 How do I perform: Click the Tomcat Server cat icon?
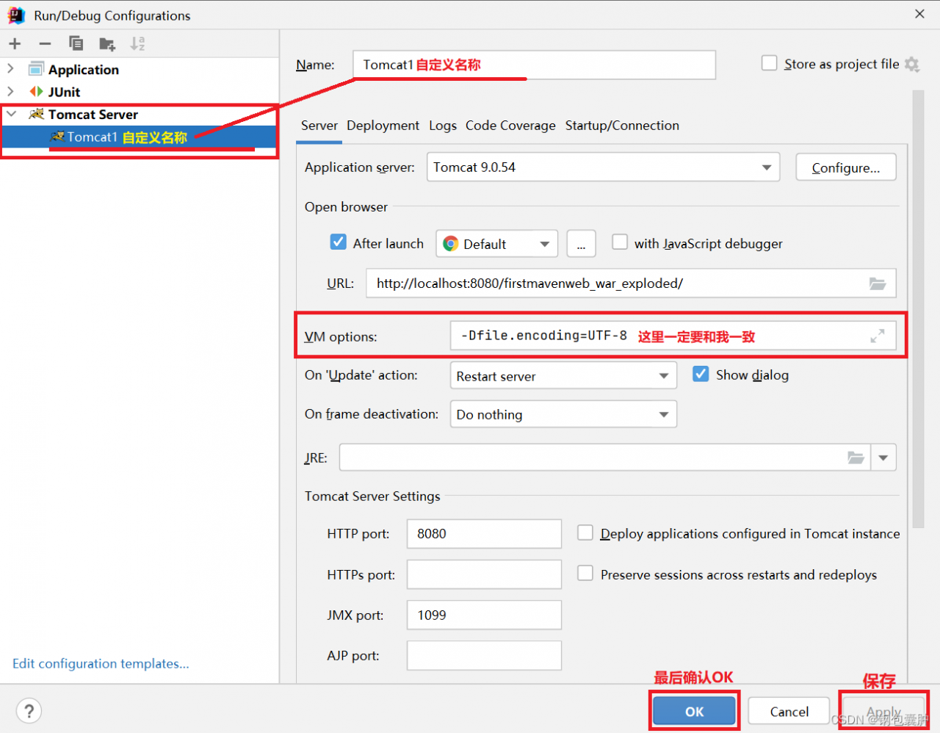click(x=36, y=114)
